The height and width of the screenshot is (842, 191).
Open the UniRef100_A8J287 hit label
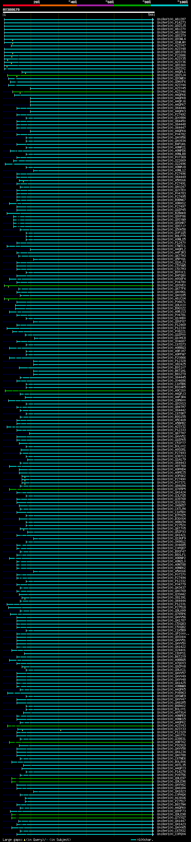[171, 19]
